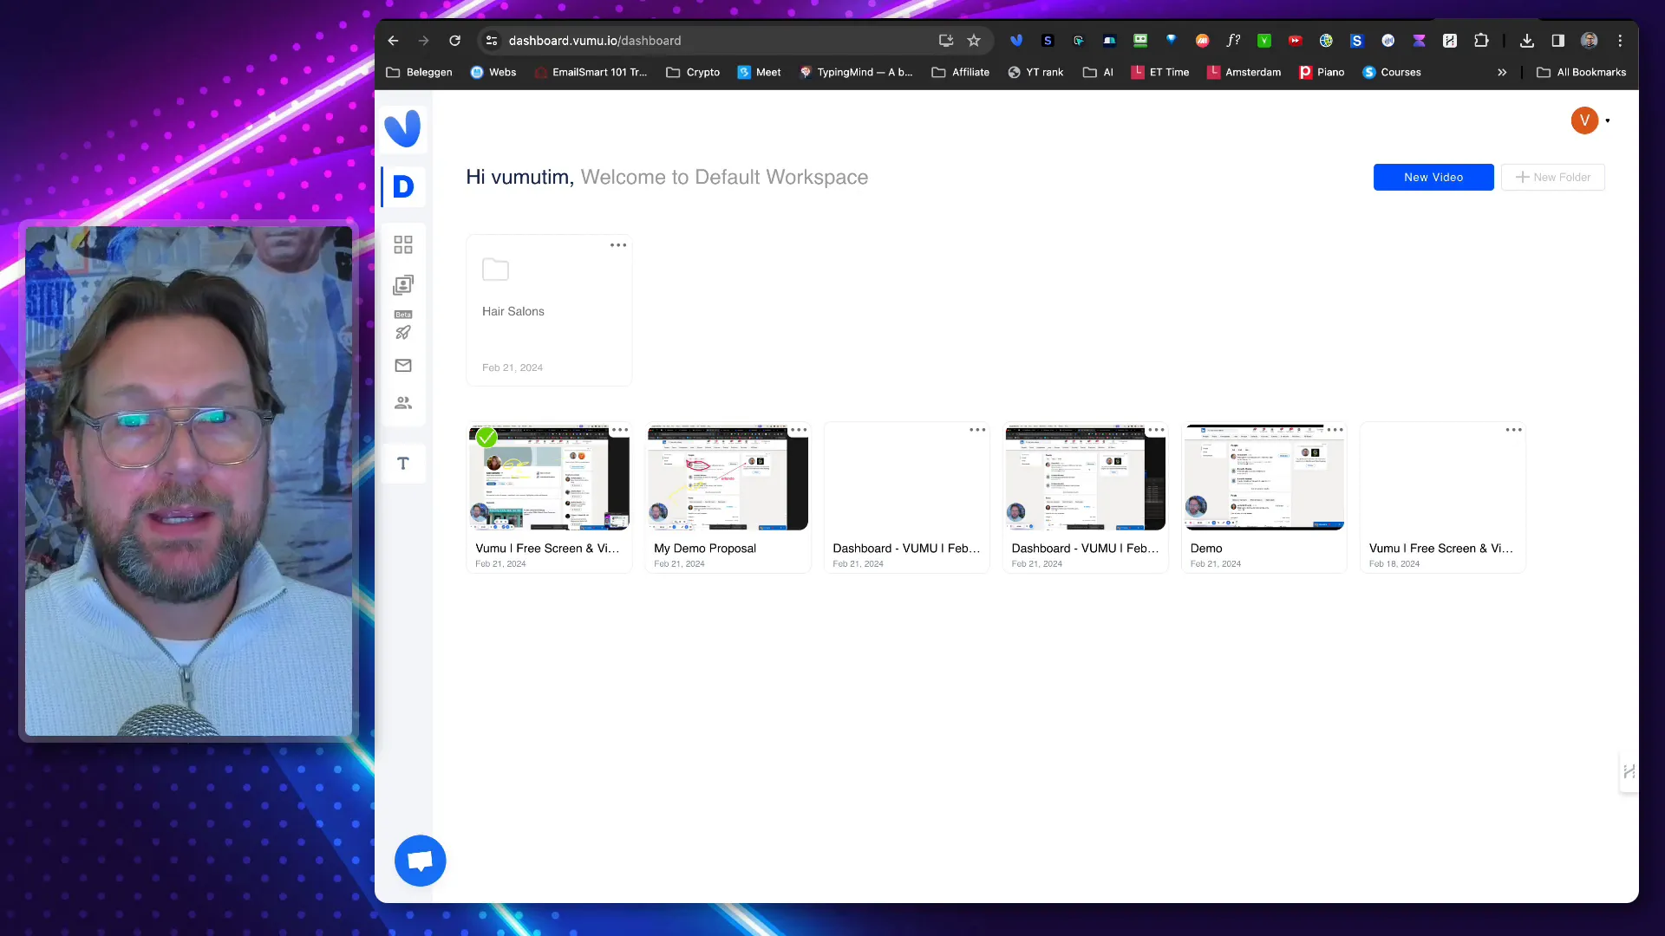This screenshot has width=1665, height=936.
Task: Click the 'My Demo Proposal' title
Action: click(x=705, y=549)
